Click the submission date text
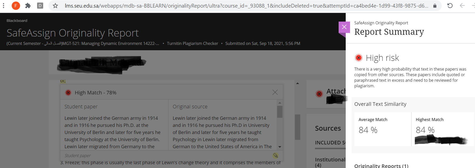Screen dimensions: 475x168 (263, 43)
